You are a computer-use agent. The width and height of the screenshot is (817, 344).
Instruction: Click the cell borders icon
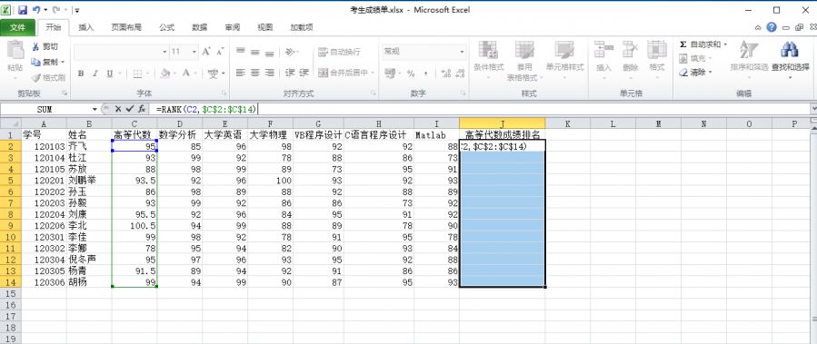(137, 74)
